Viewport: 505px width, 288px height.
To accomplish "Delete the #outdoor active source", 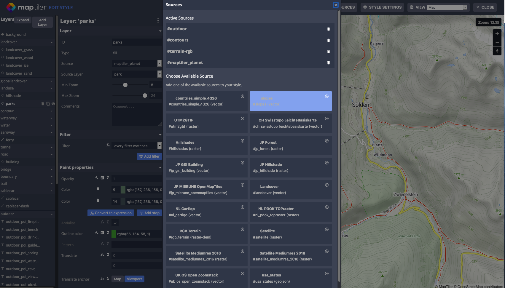I will click(x=328, y=29).
